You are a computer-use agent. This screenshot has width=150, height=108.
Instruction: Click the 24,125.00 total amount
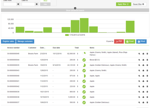[71, 65]
